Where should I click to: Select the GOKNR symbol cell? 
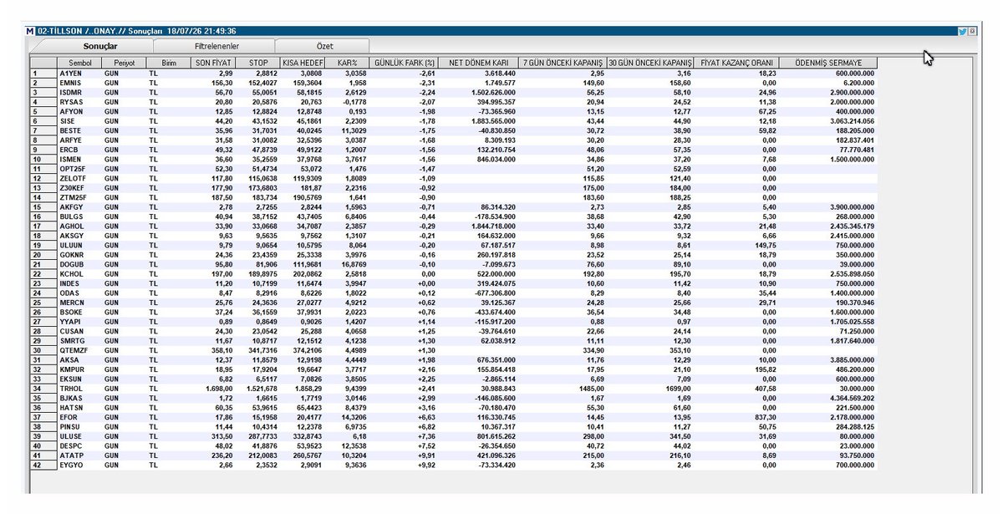tap(79, 254)
